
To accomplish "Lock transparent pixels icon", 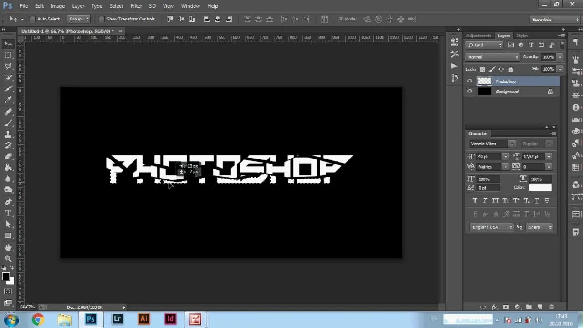I will coord(482,69).
